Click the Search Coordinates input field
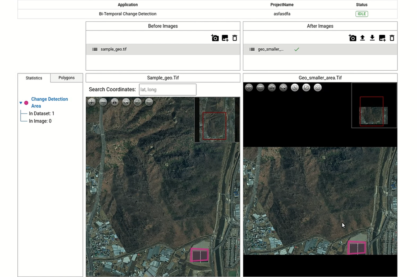The width and height of the screenshot is (417, 277). (167, 90)
